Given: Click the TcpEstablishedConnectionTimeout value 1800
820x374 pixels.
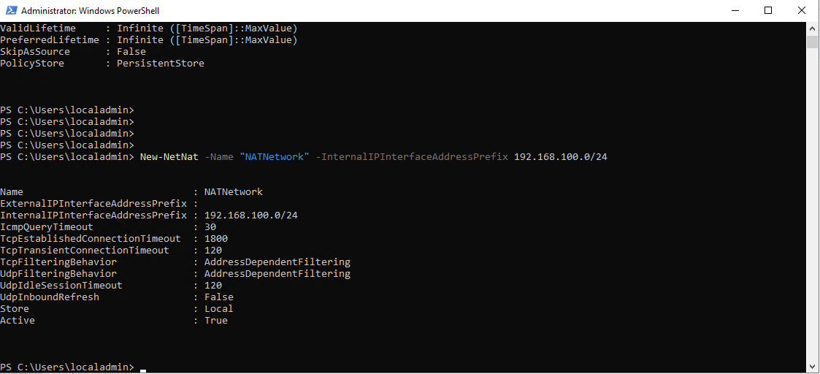Looking at the screenshot, I should (216, 239).
